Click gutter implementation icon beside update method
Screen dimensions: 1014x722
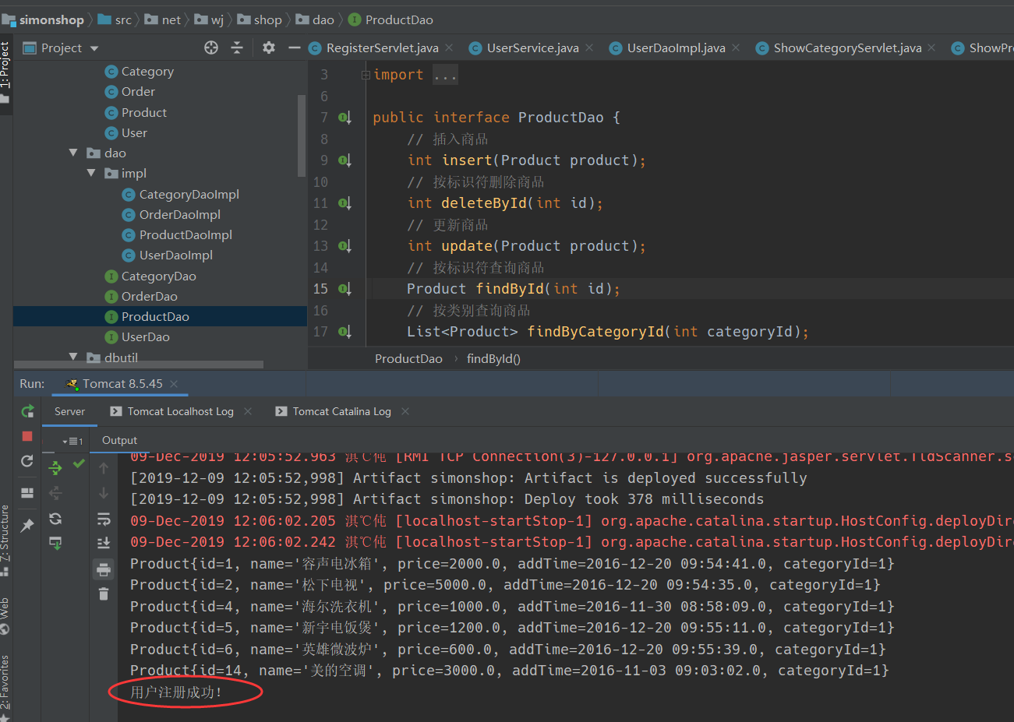pyautogui.click(x=344, y=246)
